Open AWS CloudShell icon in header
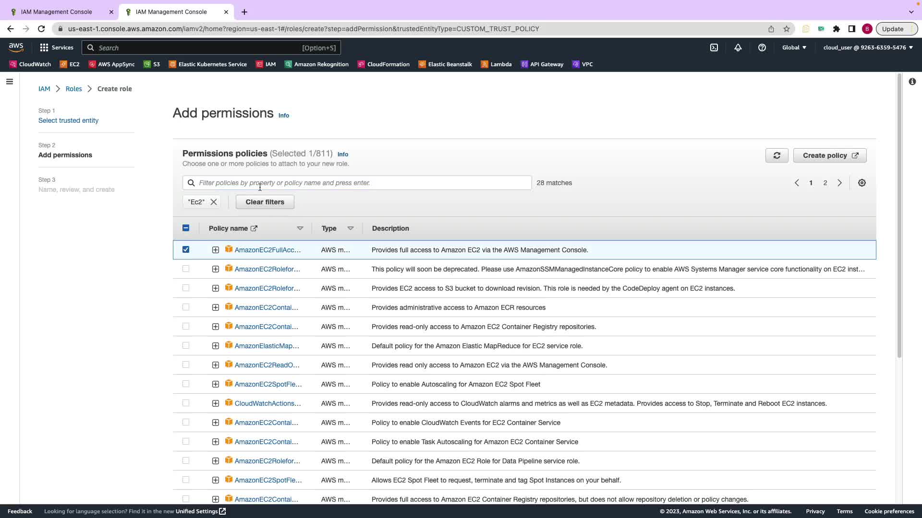Viewport: 922px width, 518px height. click(x=714, y=47)
